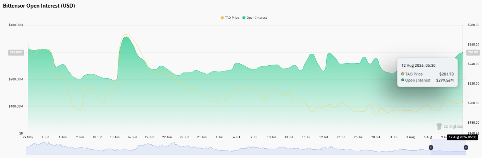Click the $299.56M tooltip Open Interest value
The height and width of the screenshot is (158, 482).
[445, 80]
